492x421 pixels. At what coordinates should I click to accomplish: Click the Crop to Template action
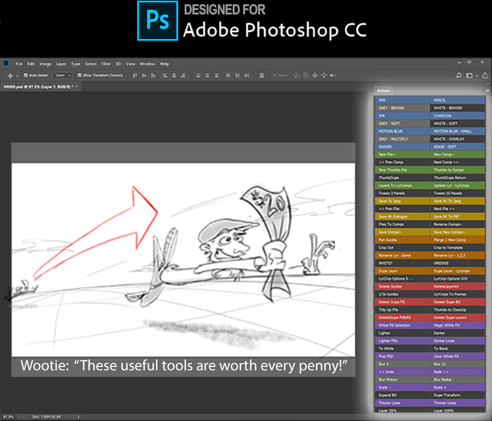pyautogui.click(x=458, y=247)
